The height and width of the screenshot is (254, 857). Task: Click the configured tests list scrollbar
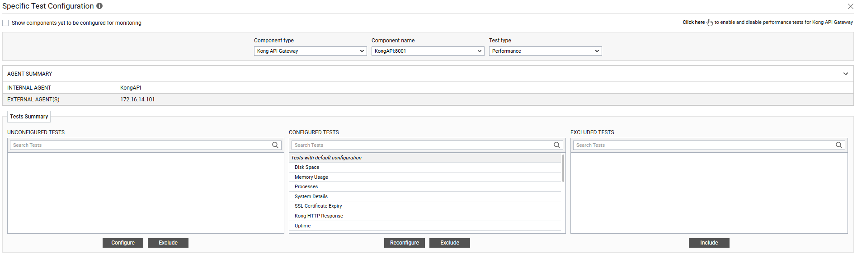click(563, 169)
